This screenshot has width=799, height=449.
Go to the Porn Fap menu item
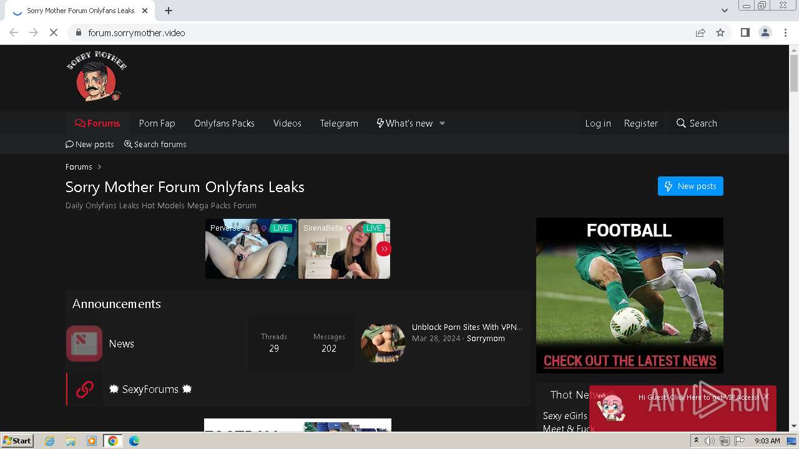[157, 123]
